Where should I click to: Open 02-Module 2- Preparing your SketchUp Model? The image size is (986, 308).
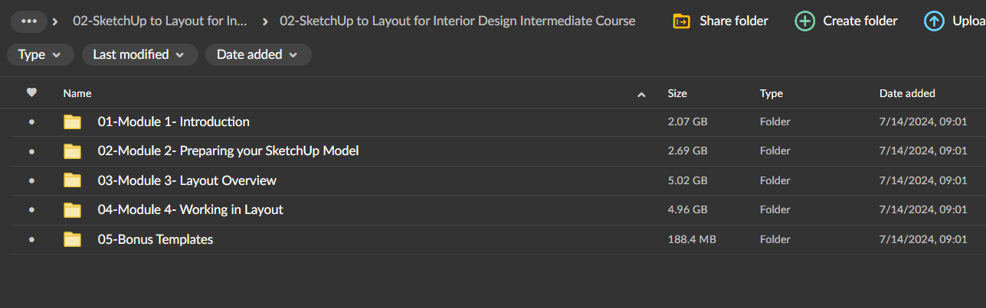click(228, 151)
